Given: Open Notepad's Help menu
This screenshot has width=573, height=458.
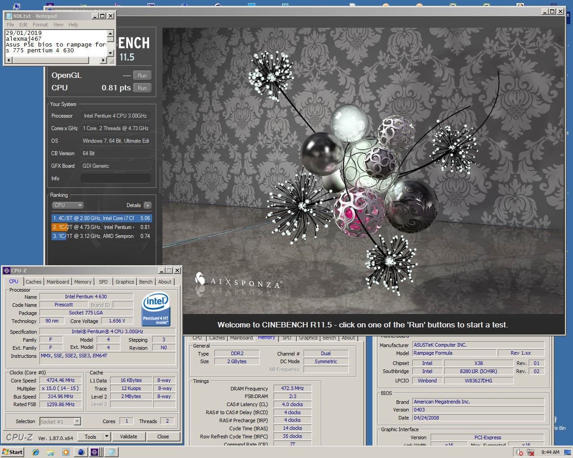Looking at the screenshot, I should (x=73, y=25).
